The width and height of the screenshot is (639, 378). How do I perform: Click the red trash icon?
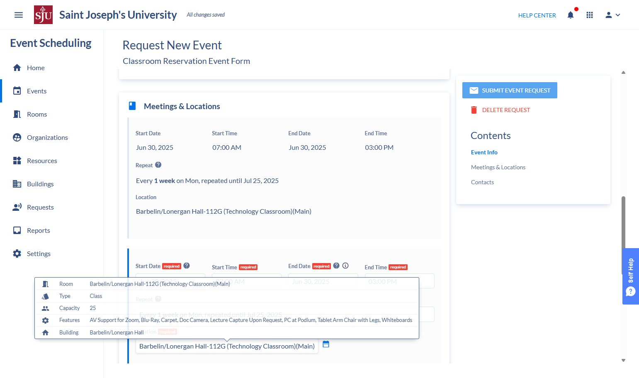[474, 110]
